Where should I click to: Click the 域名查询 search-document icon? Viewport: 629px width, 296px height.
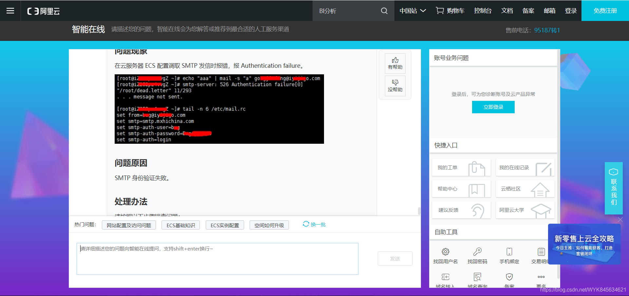point(477,277)
